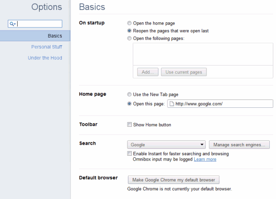276x199 pixels.
Task: Click Manage search engines button
Action: (x=239, y=145)
